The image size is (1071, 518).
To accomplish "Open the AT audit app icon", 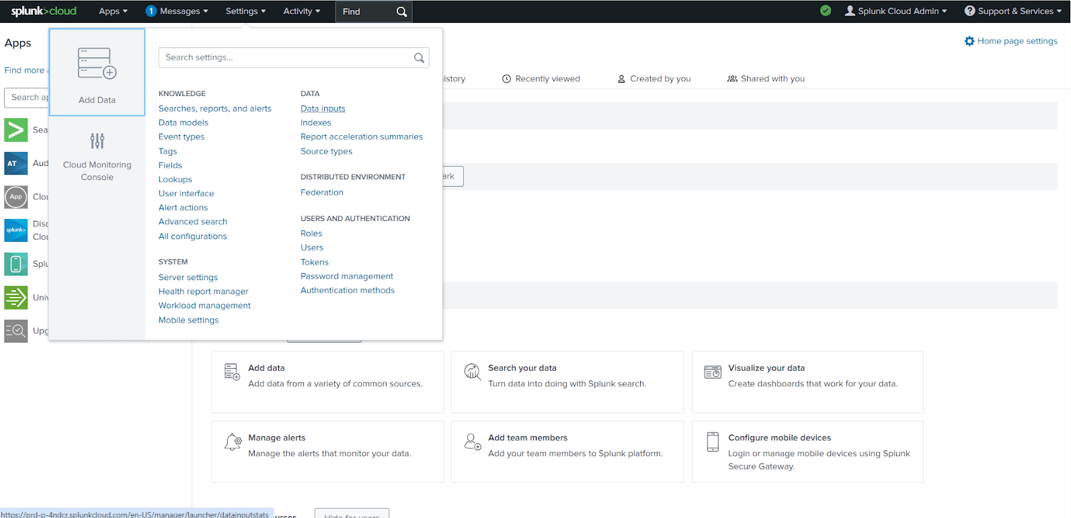I will coord(16,163).
